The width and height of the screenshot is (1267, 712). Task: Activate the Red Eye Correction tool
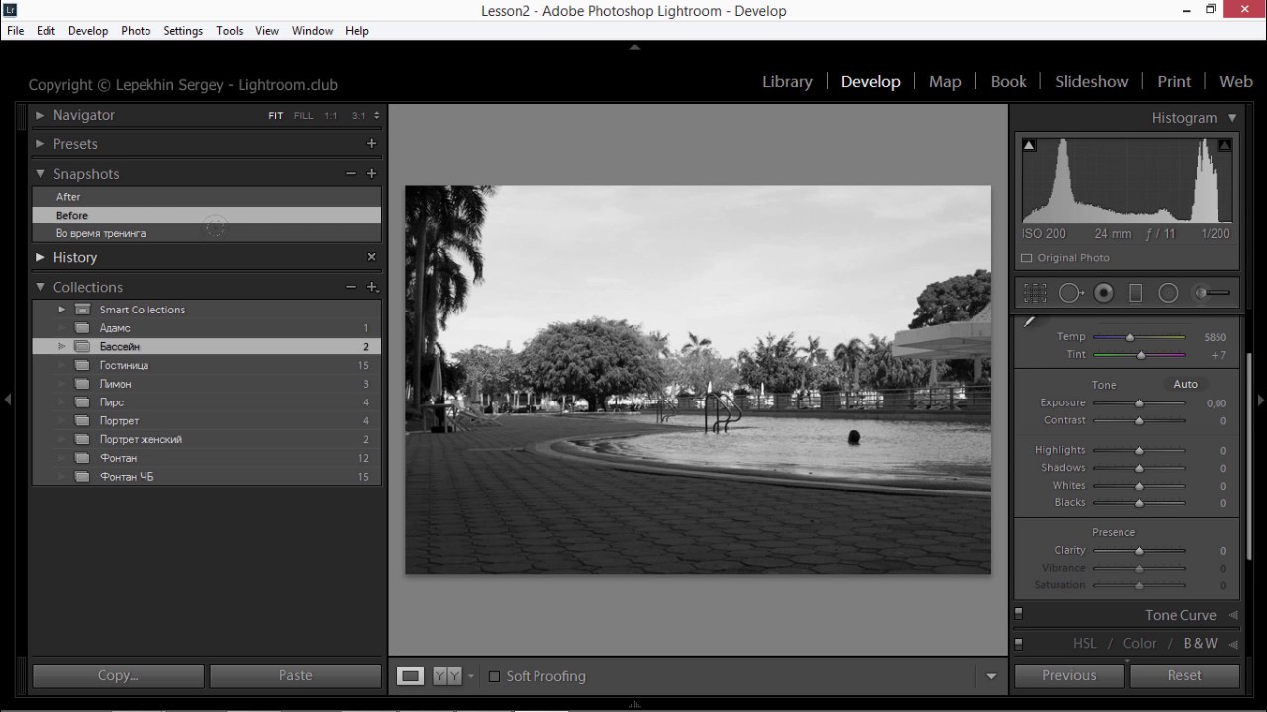(1104, 293)
